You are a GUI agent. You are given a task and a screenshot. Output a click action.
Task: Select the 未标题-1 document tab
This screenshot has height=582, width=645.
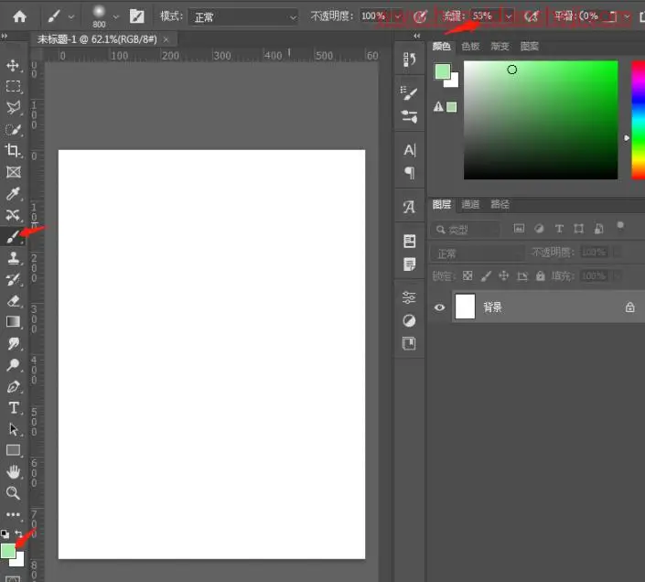click(x=97, y=39)
